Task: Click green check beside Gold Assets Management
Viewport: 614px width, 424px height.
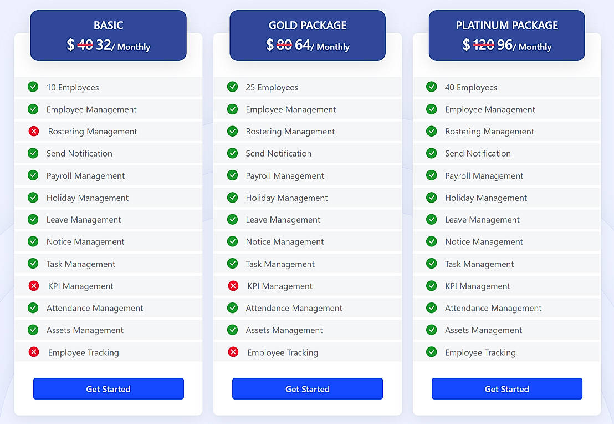Action: click(x=233, y=330)
